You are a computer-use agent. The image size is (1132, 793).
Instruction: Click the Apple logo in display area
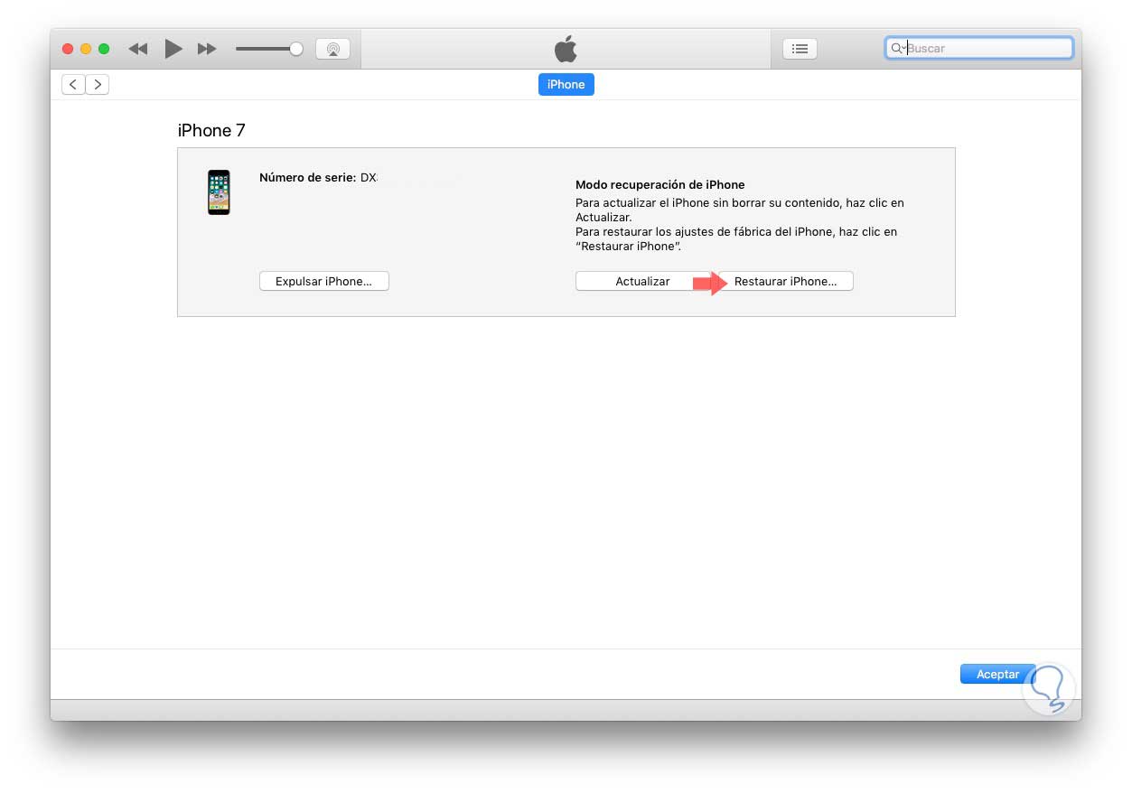click(566, 49)
